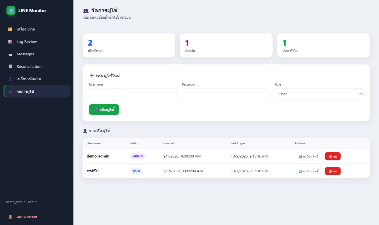Navigate to Reconciliation

pos(37,66)
